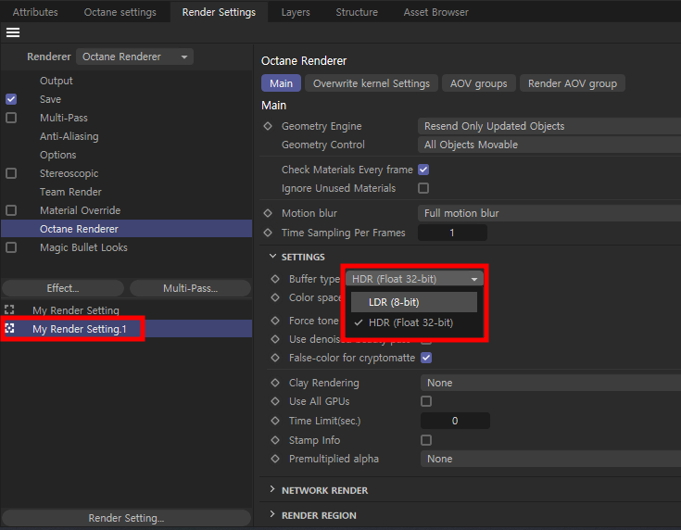
Task: Enable the Use All GPUs checkbox
Action: coord(426,401)
